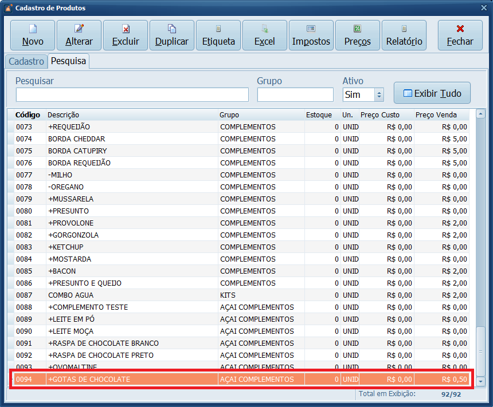
Task: Click the Novo document icon button
Action: point(33,35)
